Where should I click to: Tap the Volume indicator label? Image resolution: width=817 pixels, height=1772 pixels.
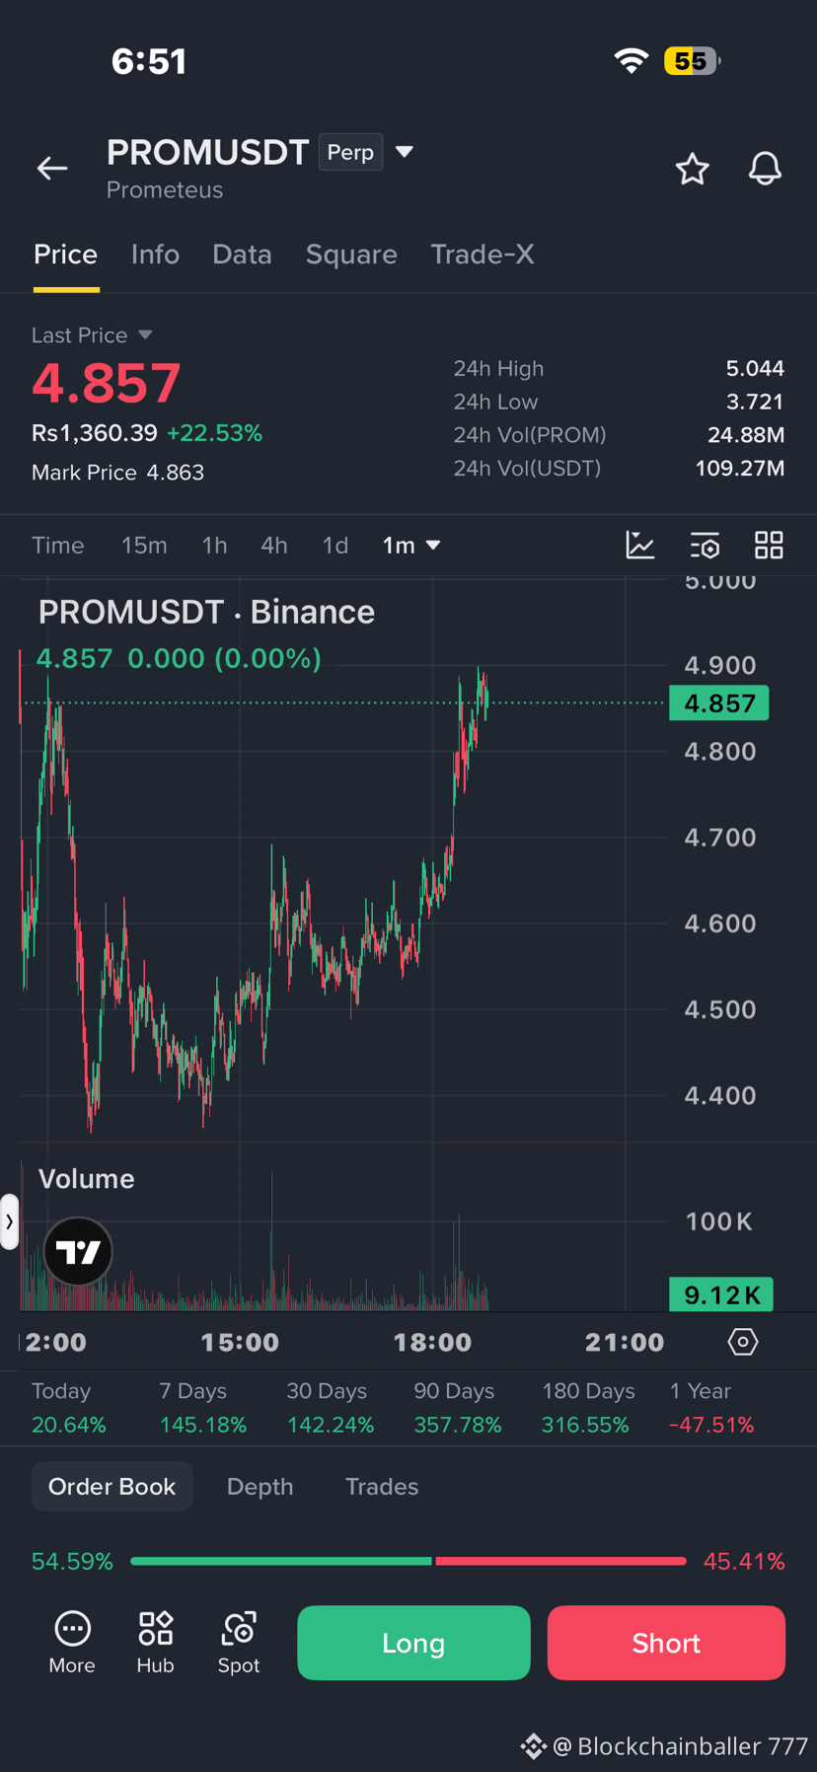click(86, 1179)
